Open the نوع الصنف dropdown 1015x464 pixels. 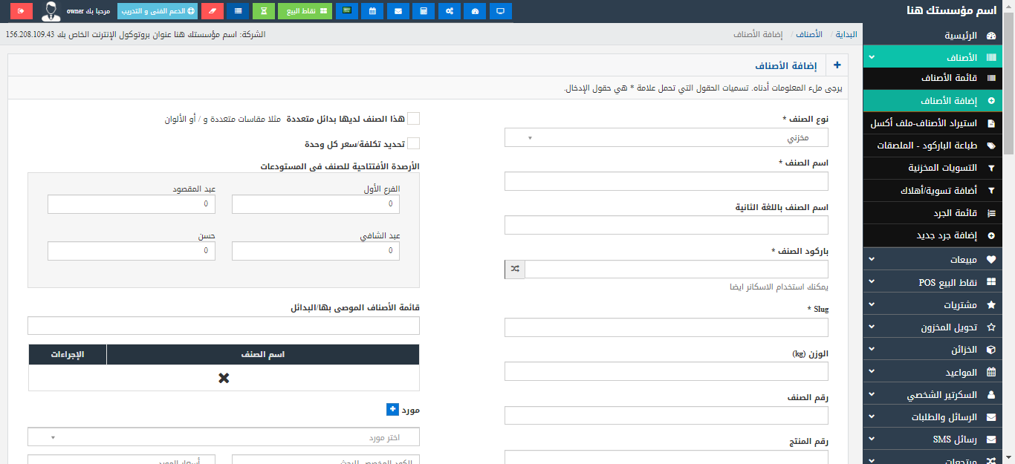click(666, 137)
